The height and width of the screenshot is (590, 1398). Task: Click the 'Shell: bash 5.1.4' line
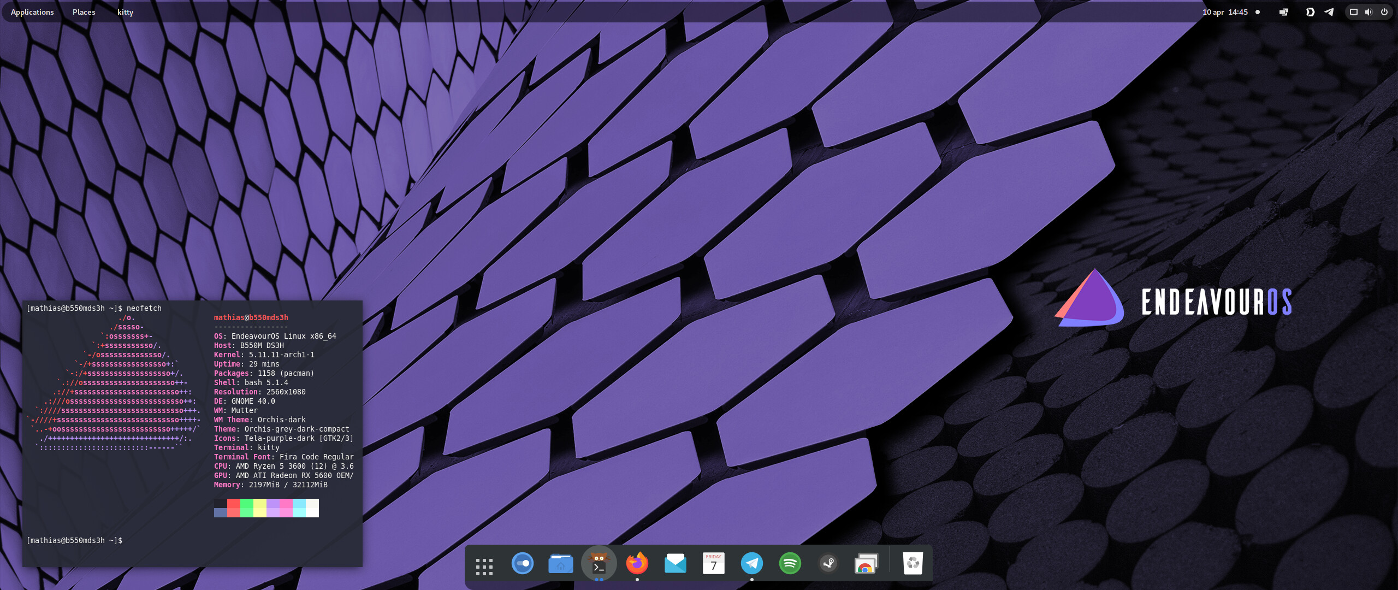tap(251, 382)
